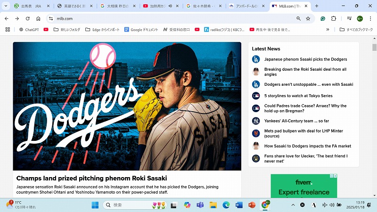Open the Windows Start menu
The width and height of the screenshot is (377, 212).
click(95, 205)
